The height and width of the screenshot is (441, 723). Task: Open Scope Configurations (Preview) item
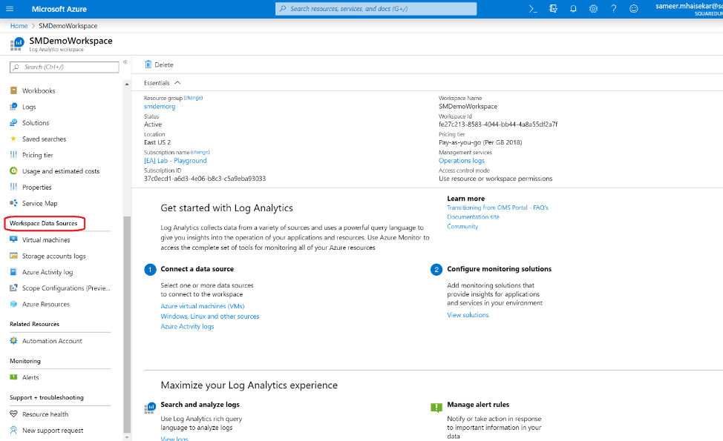click(66, 288)
